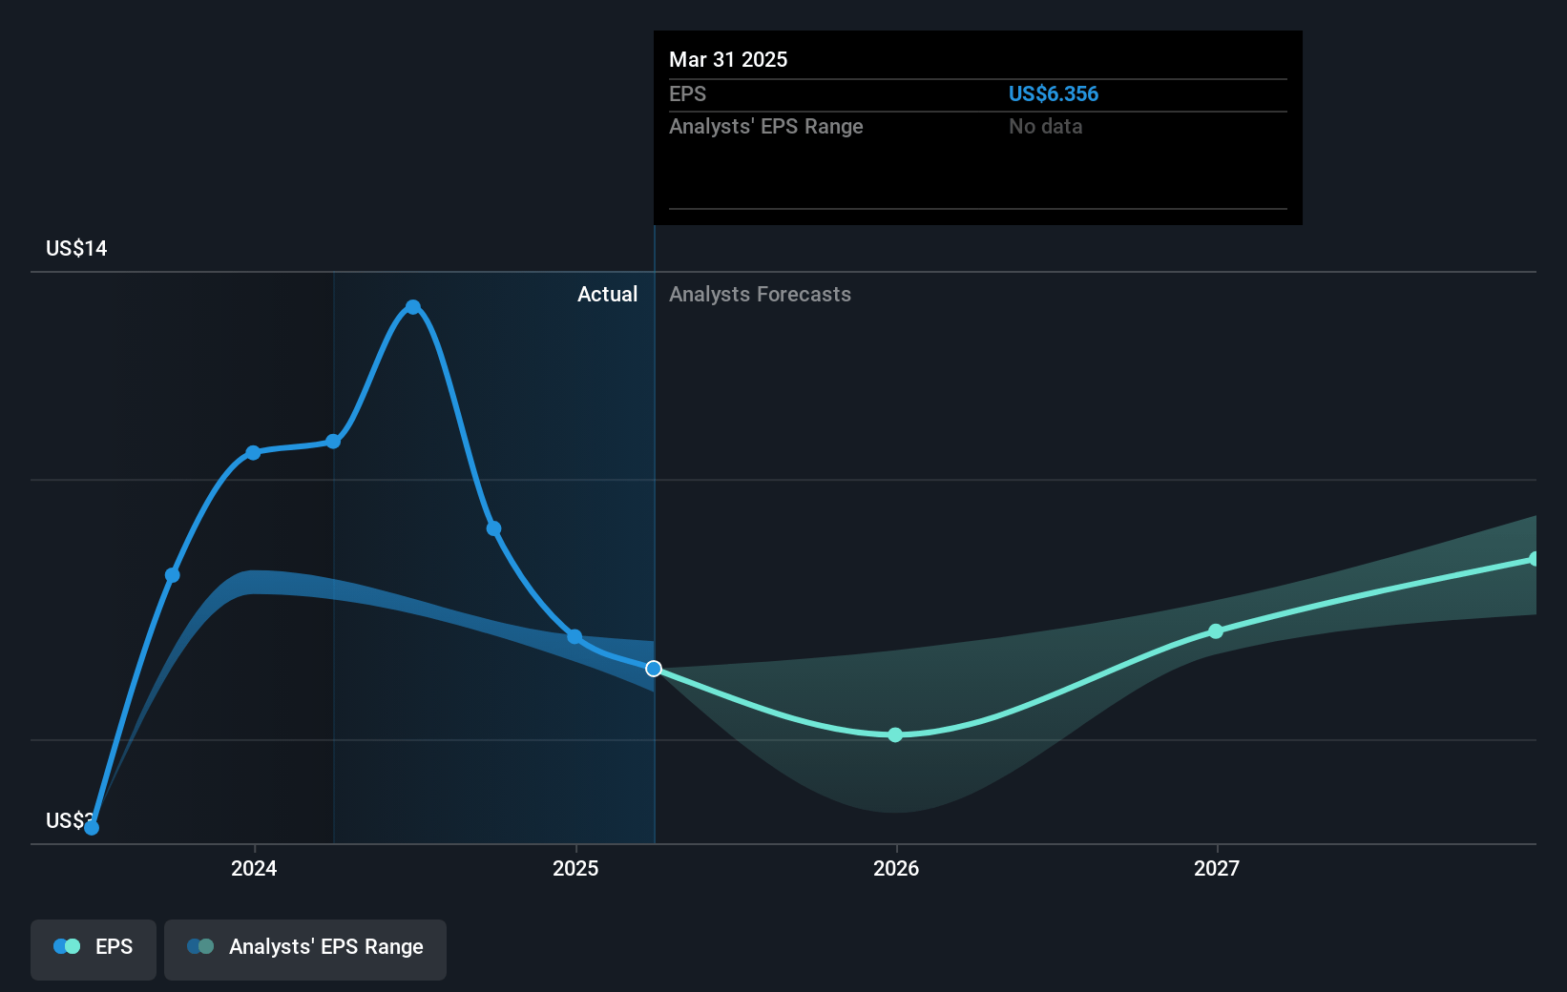Click the Analysts' EPS Range legend dots
Screen dimensions: 1567x992
(200, 946)
